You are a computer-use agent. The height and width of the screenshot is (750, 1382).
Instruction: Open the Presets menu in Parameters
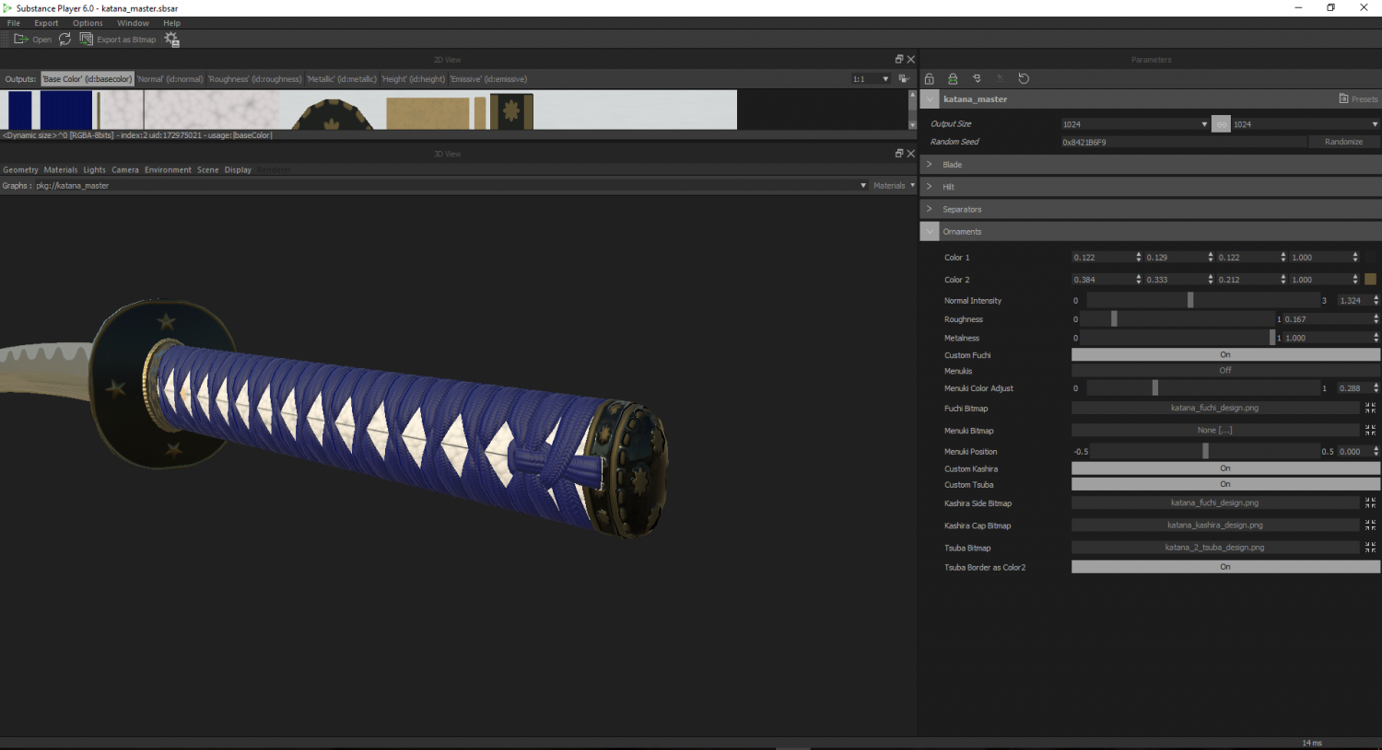point(1358,99)
